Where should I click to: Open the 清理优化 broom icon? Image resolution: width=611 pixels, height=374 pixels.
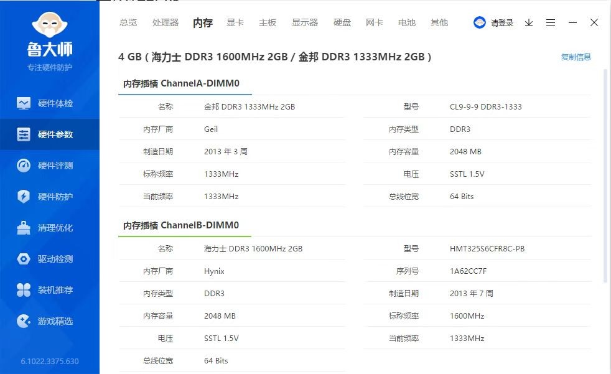[24, 228]
